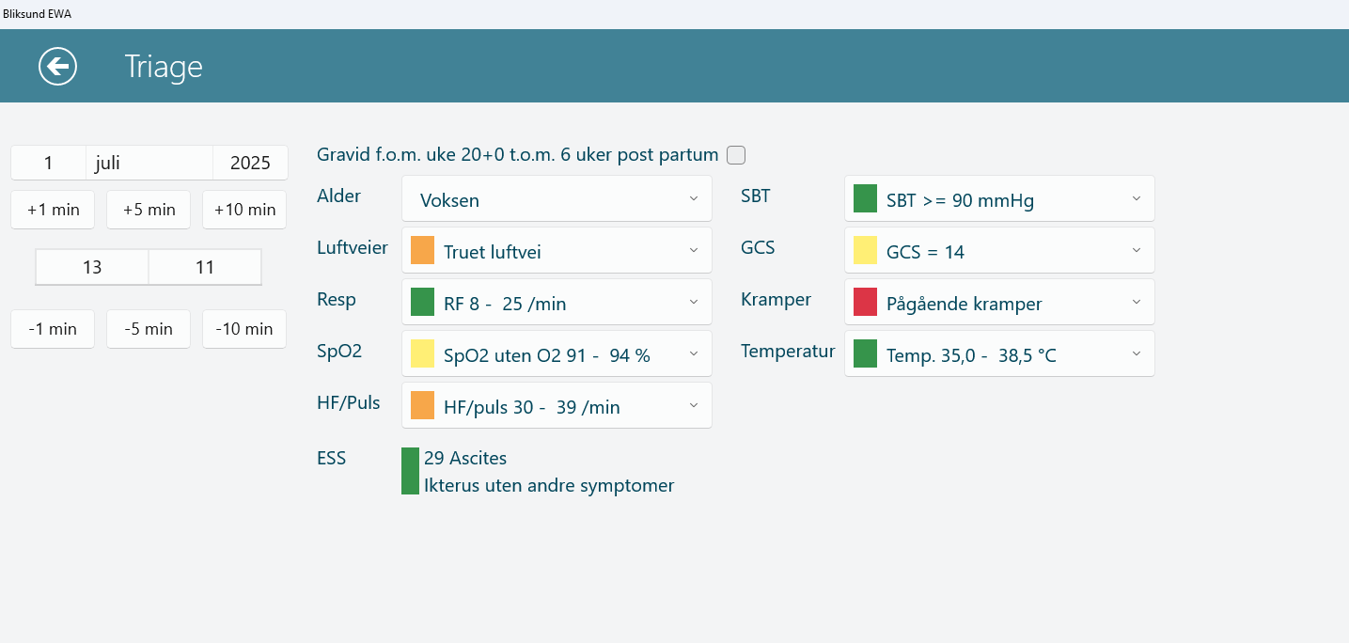This screenshot has width=1349, height=643.
Task: Click the back arrow icon
Action: pyautogui.click(x=57, y=67)
